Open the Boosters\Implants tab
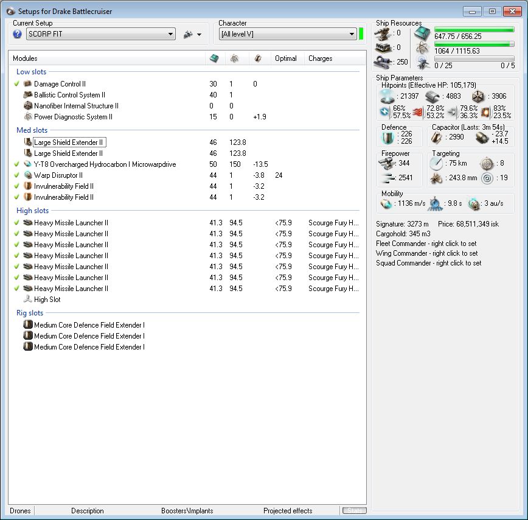528x520 pixels. tap(187, 511)
